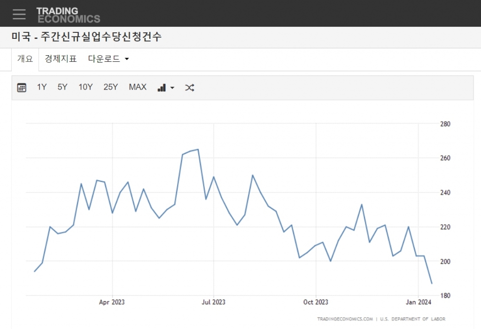The width and height of the screenshot is (481, 329).
Task: Click the chart line's highest peak point
Action: 198,150
